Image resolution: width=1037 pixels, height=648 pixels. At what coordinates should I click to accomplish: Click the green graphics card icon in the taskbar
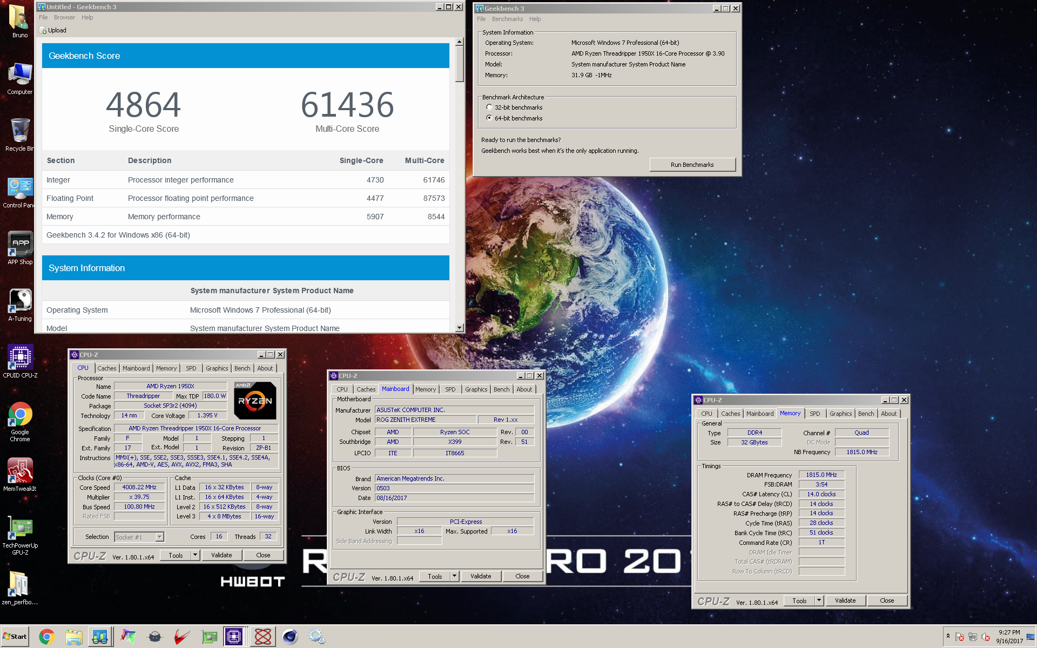209,637
